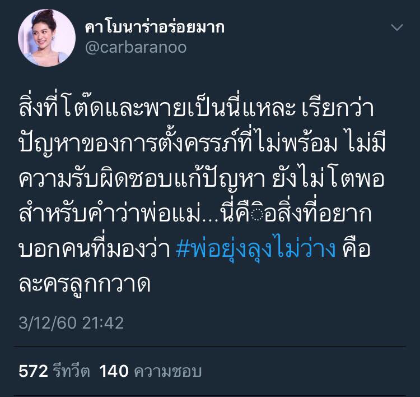This screenshot has height=397, width=420.
Task: Open the tweet options chevron menu
Action: [396, 27]
